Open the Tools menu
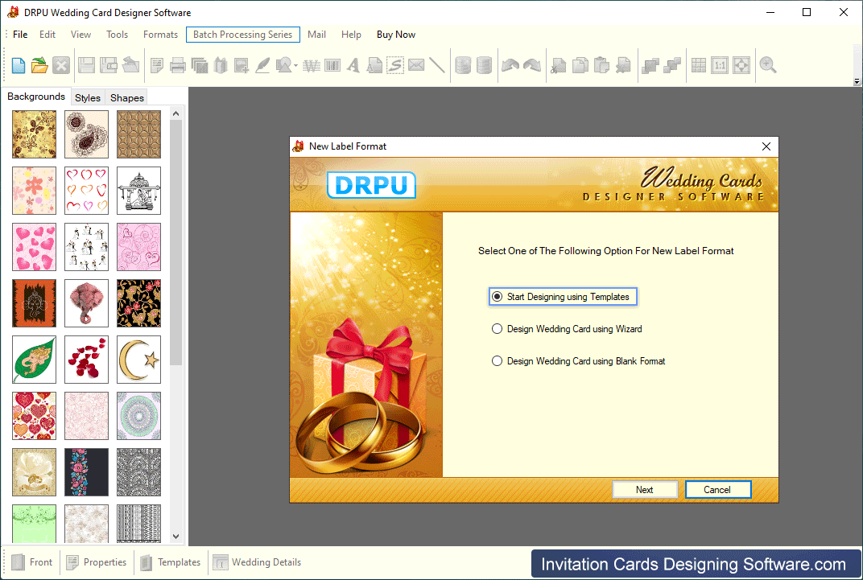 117,35
